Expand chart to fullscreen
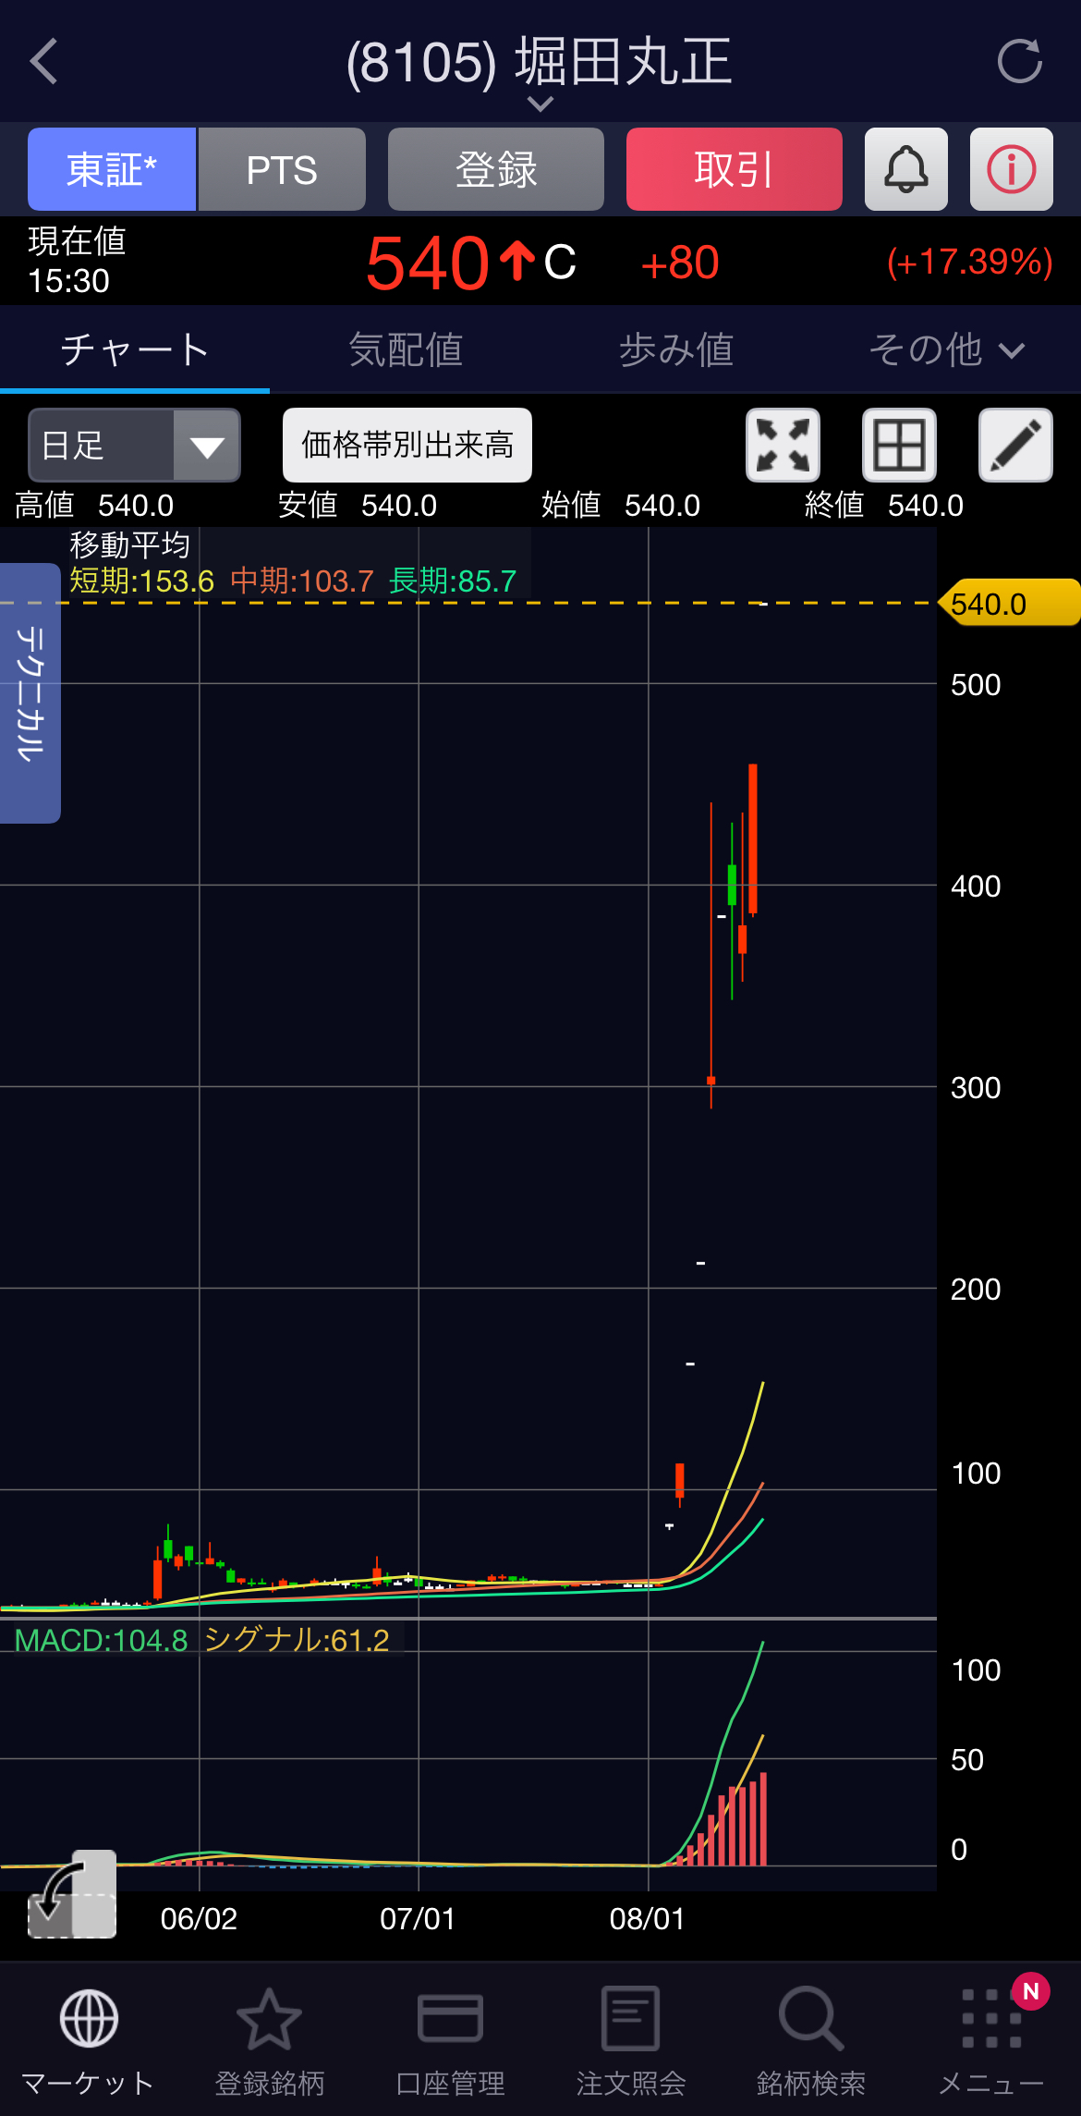This screenshot has height=2116, width=1081. (x=783, y=446)
